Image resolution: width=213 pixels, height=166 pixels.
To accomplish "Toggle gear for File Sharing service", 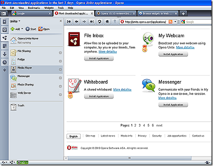I will 60,53.
